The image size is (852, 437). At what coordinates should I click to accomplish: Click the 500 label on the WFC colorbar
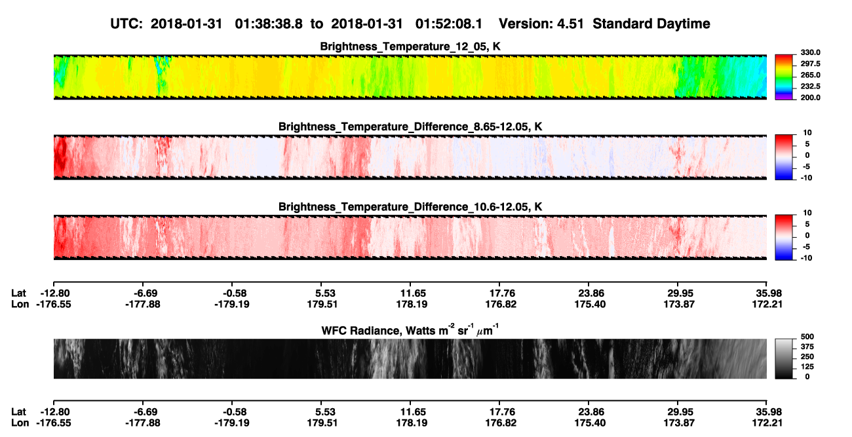coord(807,337)
